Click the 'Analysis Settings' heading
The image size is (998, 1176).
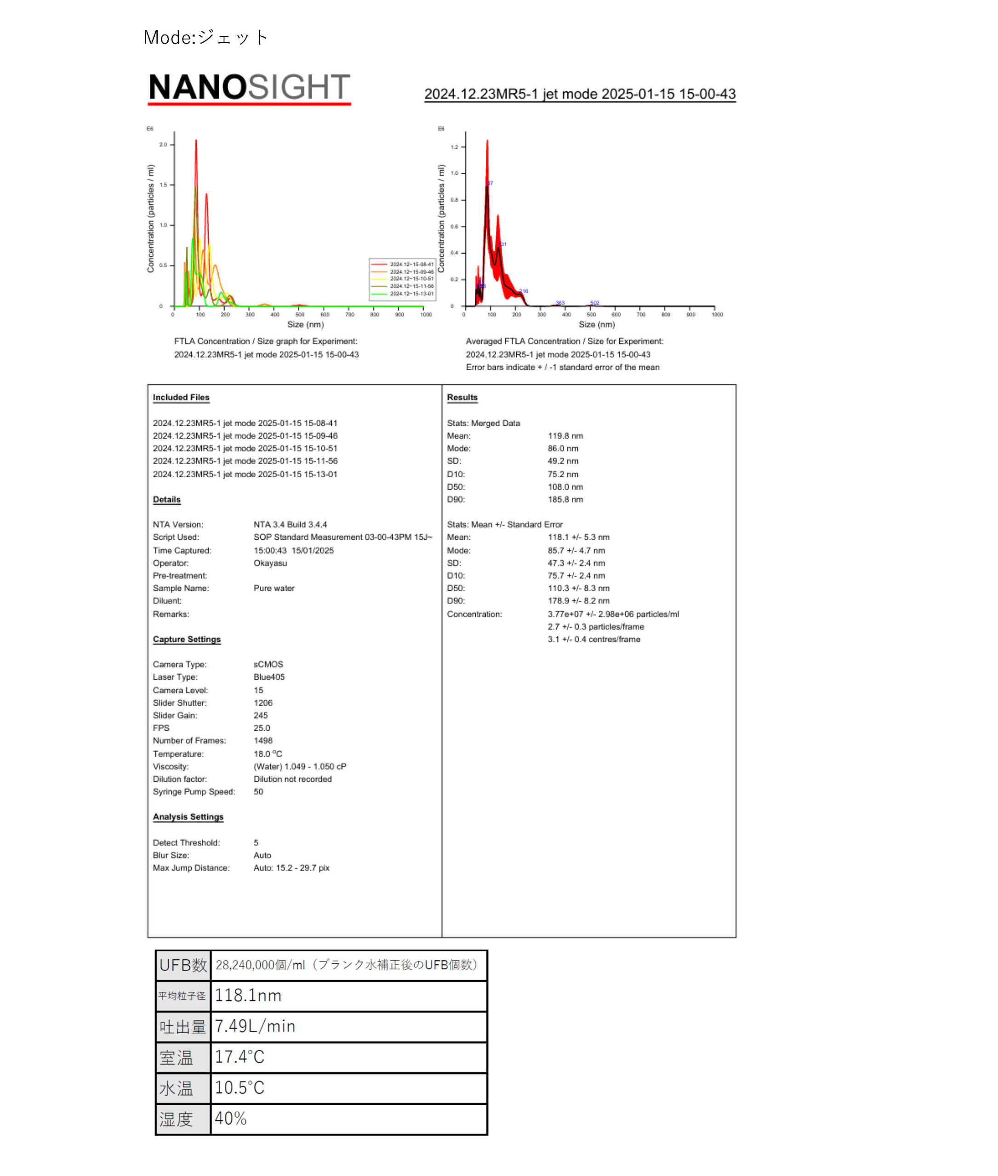pyautogui.click(x=188, y=817)
